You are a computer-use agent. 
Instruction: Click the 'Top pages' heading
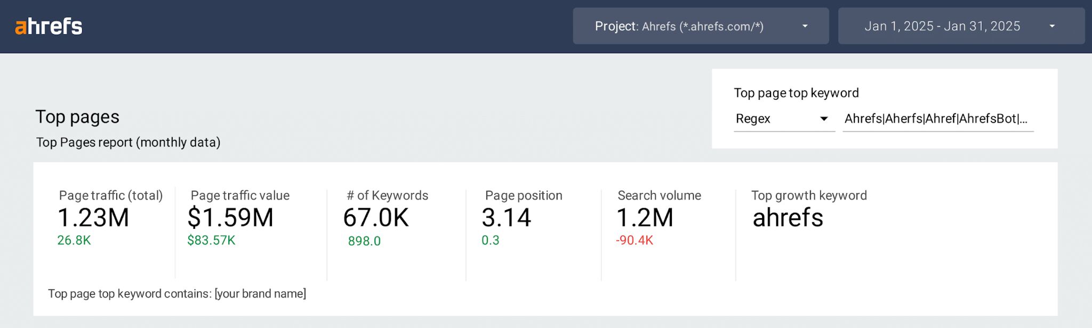(x=77, y=117)
